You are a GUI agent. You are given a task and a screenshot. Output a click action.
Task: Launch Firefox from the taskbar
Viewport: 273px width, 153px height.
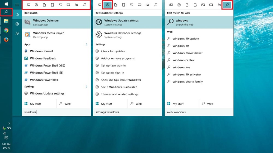click(x=6, y=39)
